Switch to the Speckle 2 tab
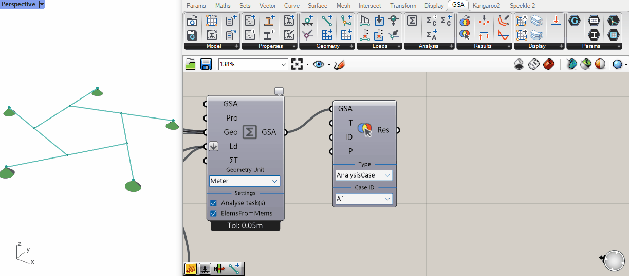Screen dimensions: 629x276 [523, 6]
